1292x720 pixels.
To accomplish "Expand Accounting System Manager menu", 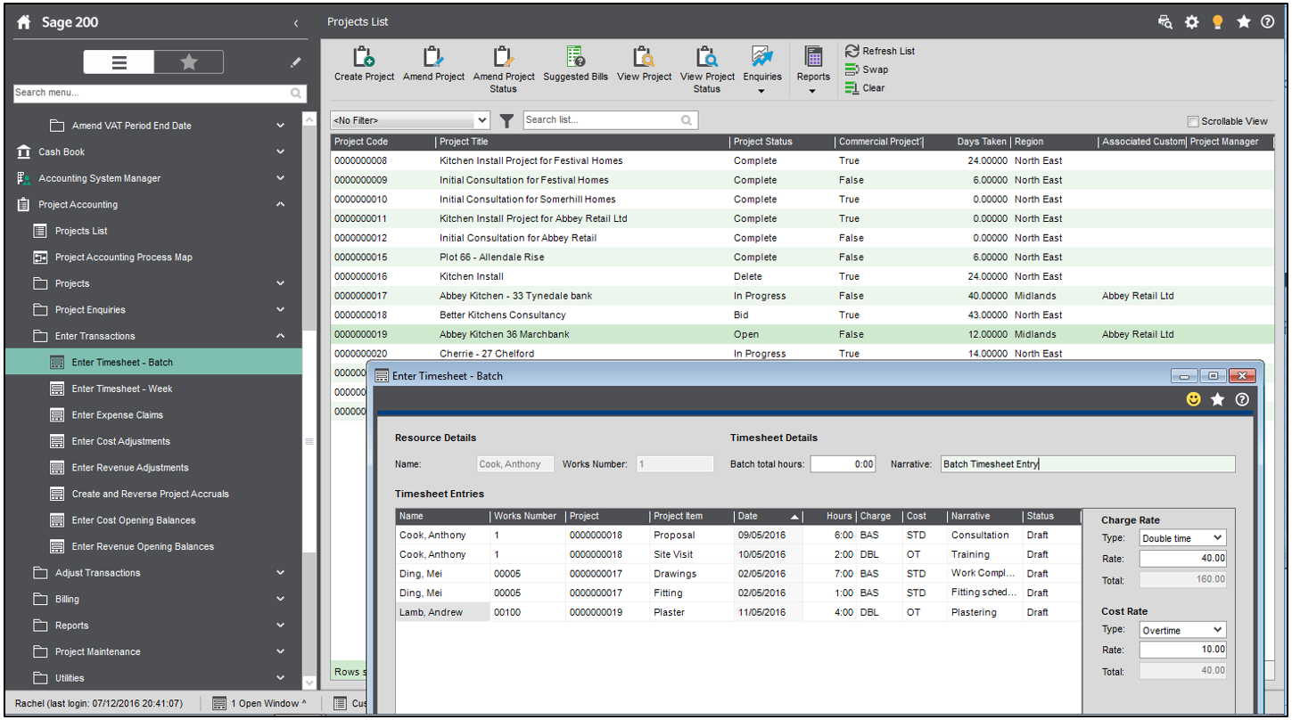I will [x=281, y=178].
